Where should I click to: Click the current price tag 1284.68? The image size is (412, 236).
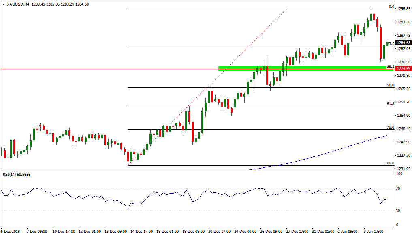coord(403,43)
